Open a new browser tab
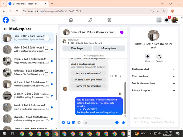 pos(52,4)
